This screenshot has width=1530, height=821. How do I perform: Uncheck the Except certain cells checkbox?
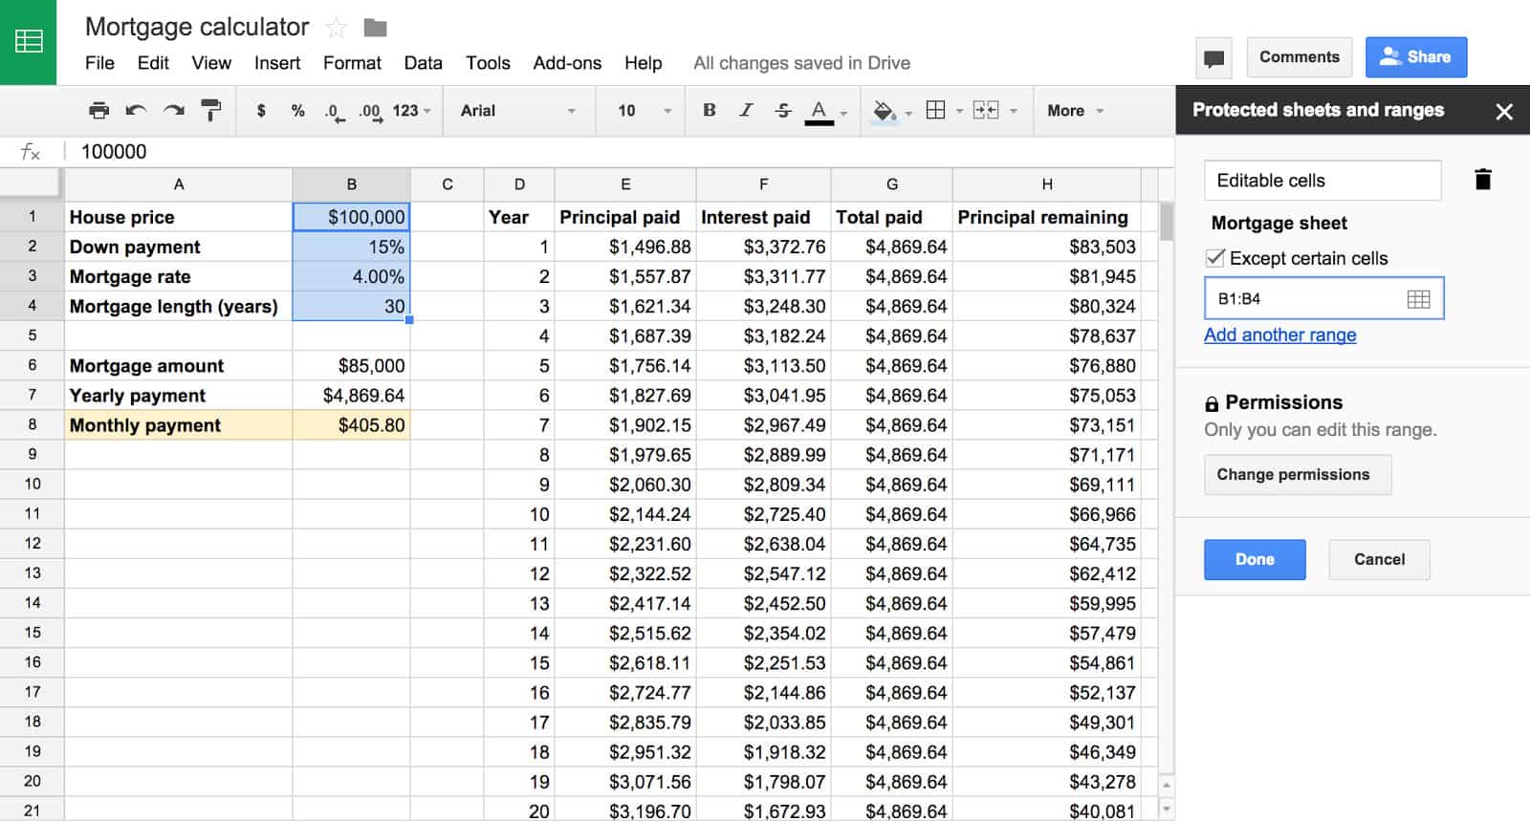click(x=1215, y=258)
